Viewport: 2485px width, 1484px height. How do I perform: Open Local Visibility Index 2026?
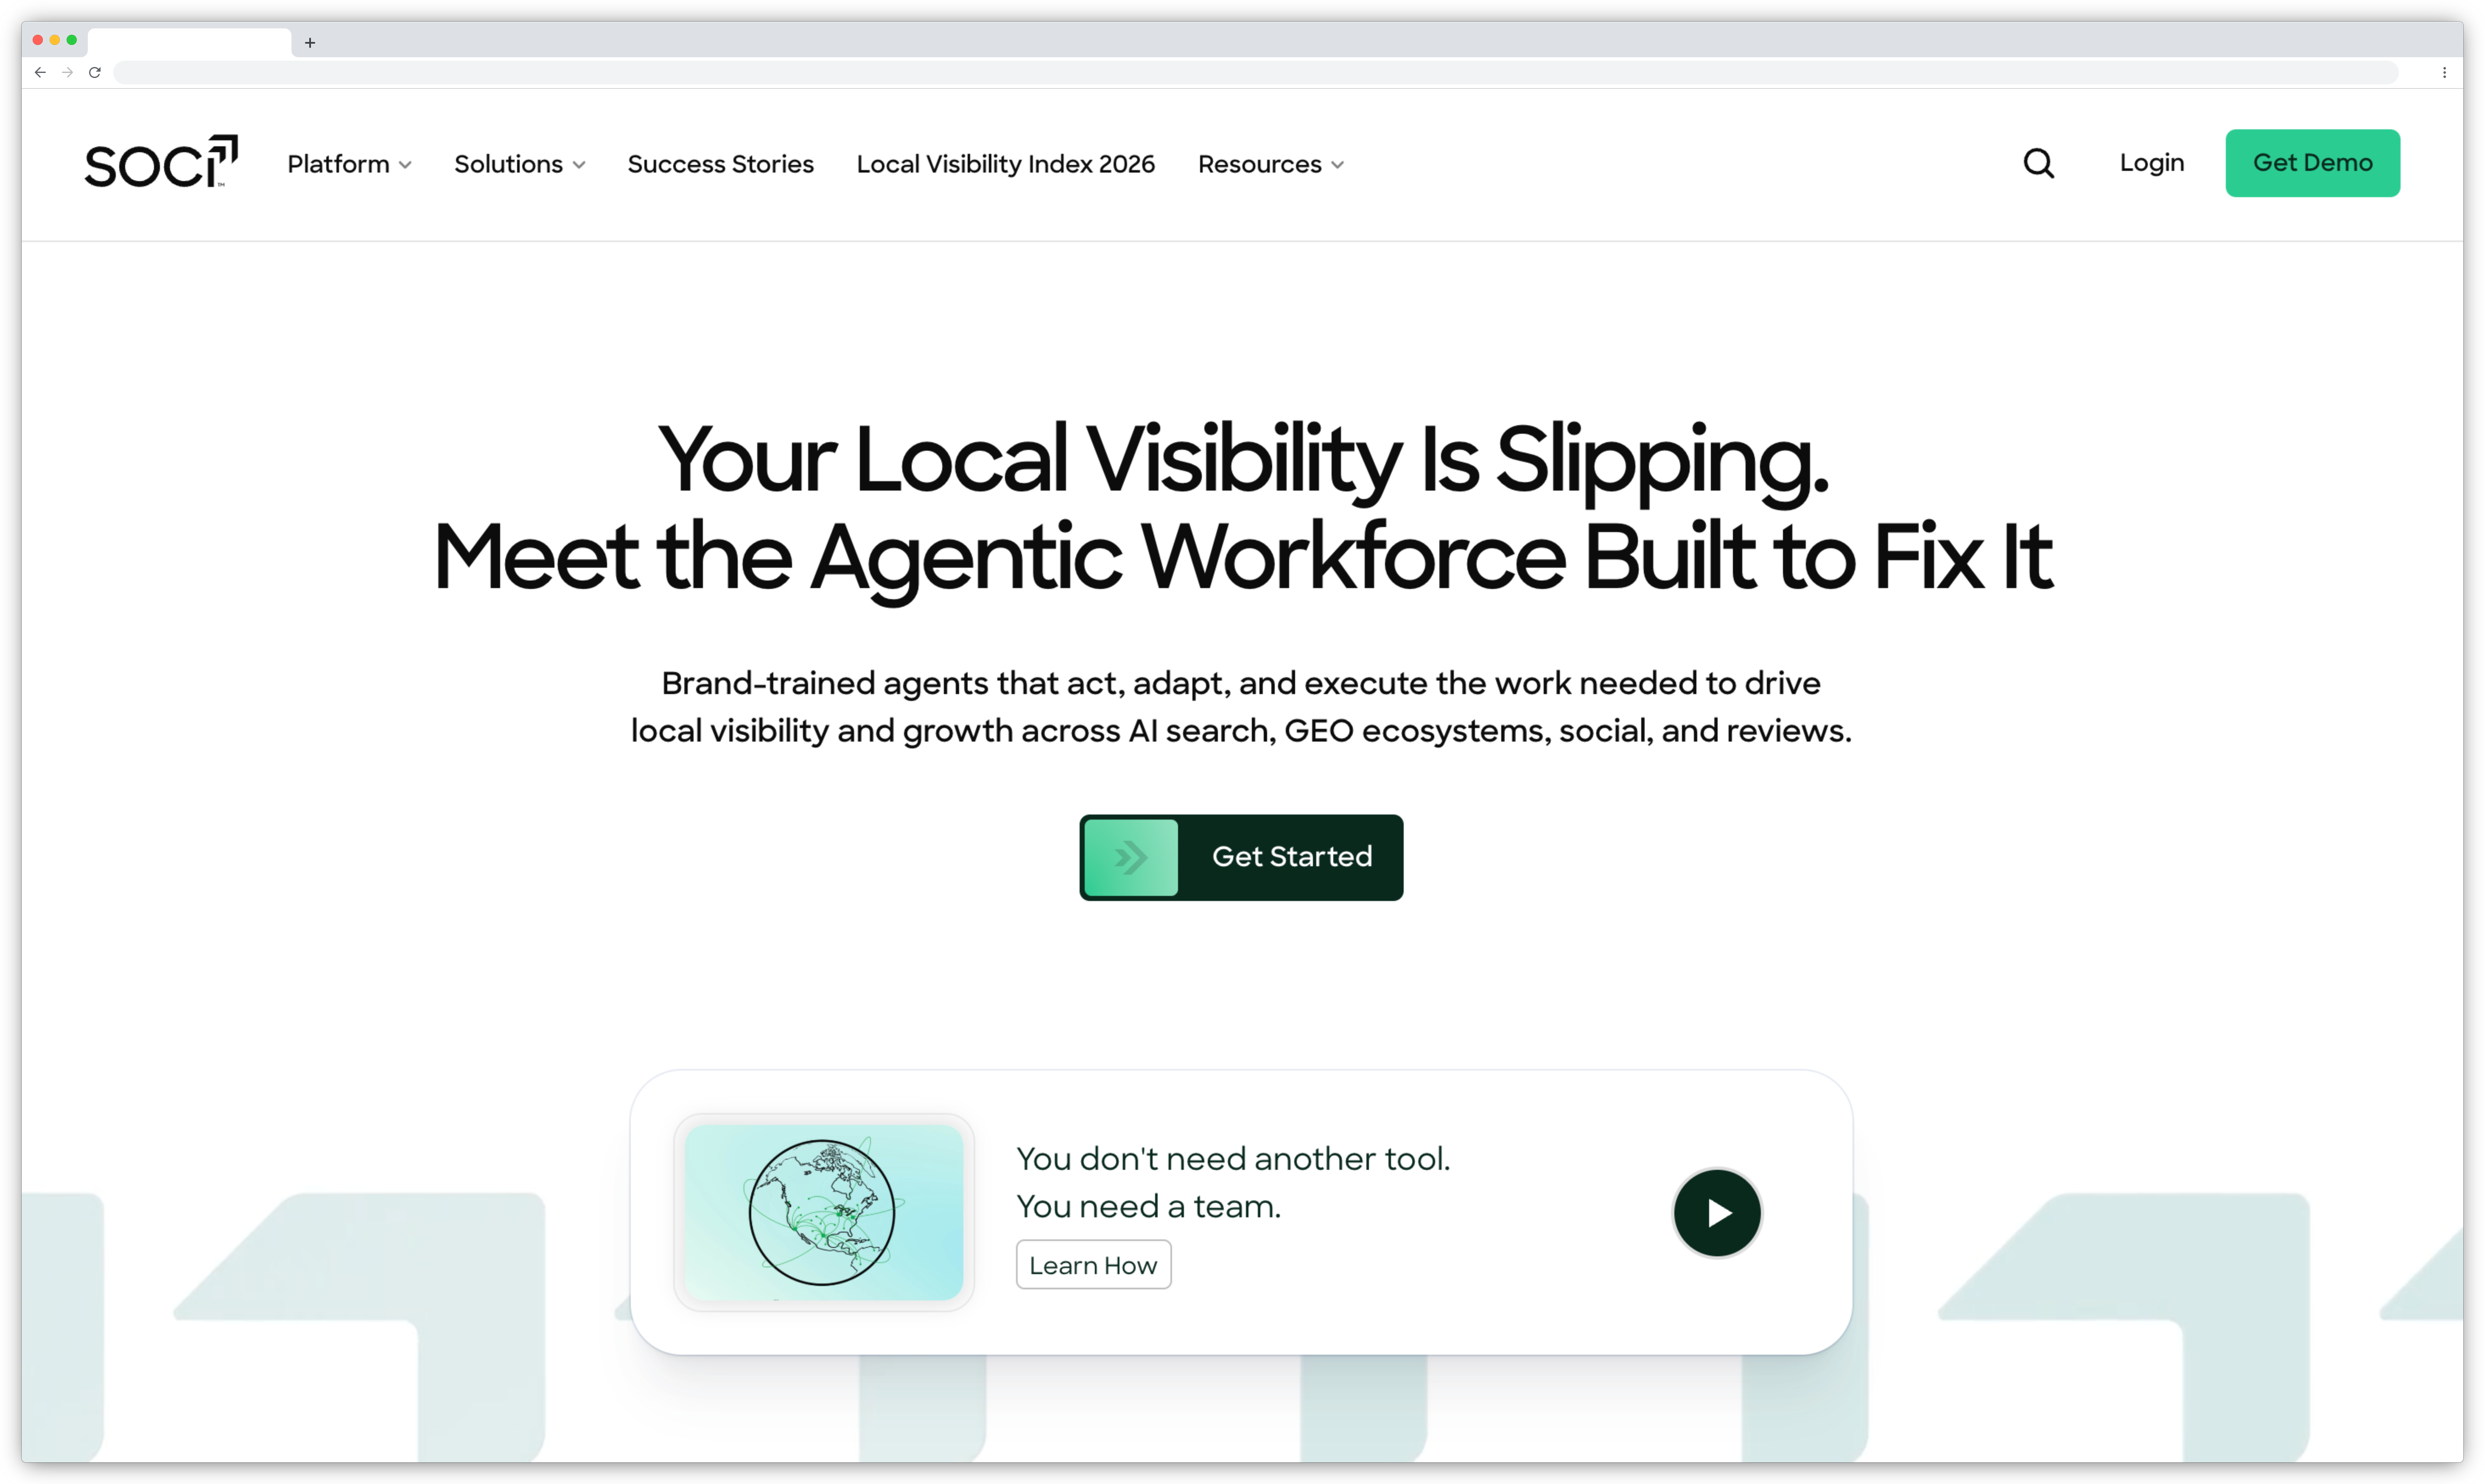tap(1005, 164)
